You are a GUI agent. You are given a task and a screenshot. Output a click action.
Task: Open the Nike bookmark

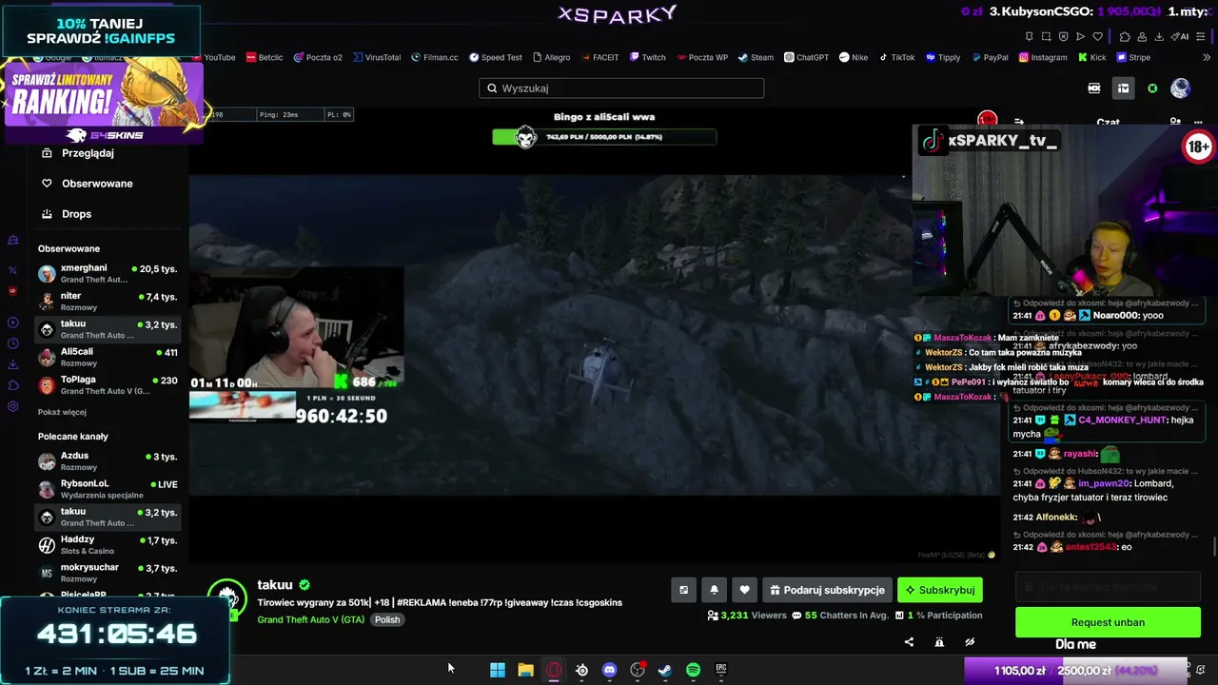(x=854, y=57)
